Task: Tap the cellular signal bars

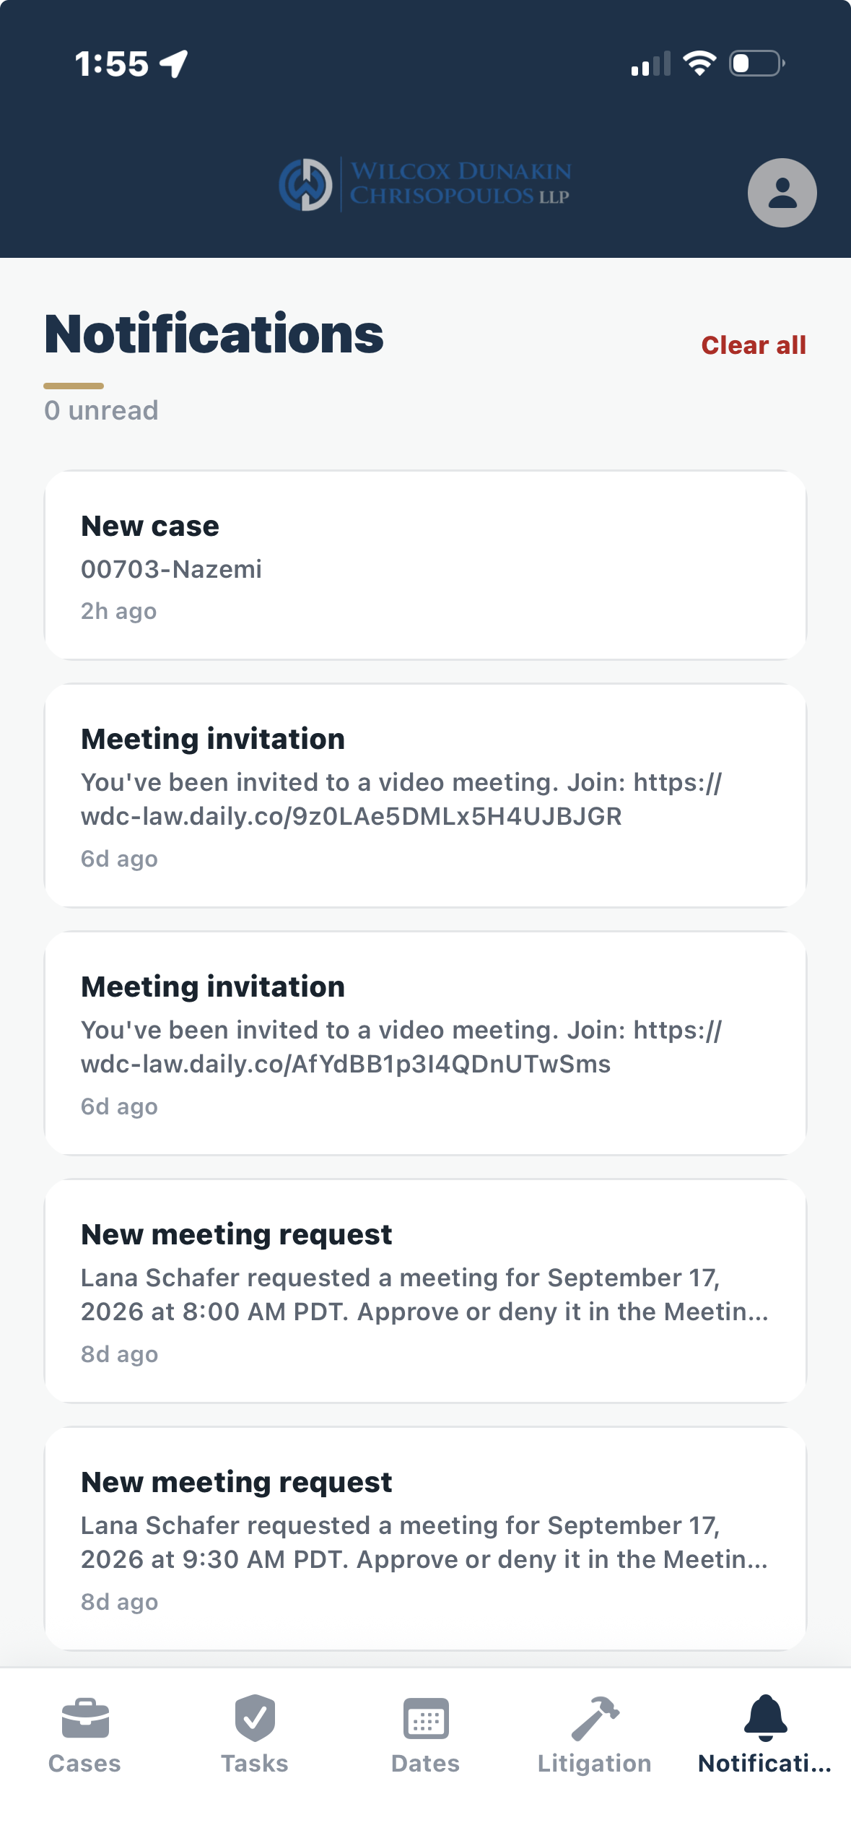Action: (650, 64)
